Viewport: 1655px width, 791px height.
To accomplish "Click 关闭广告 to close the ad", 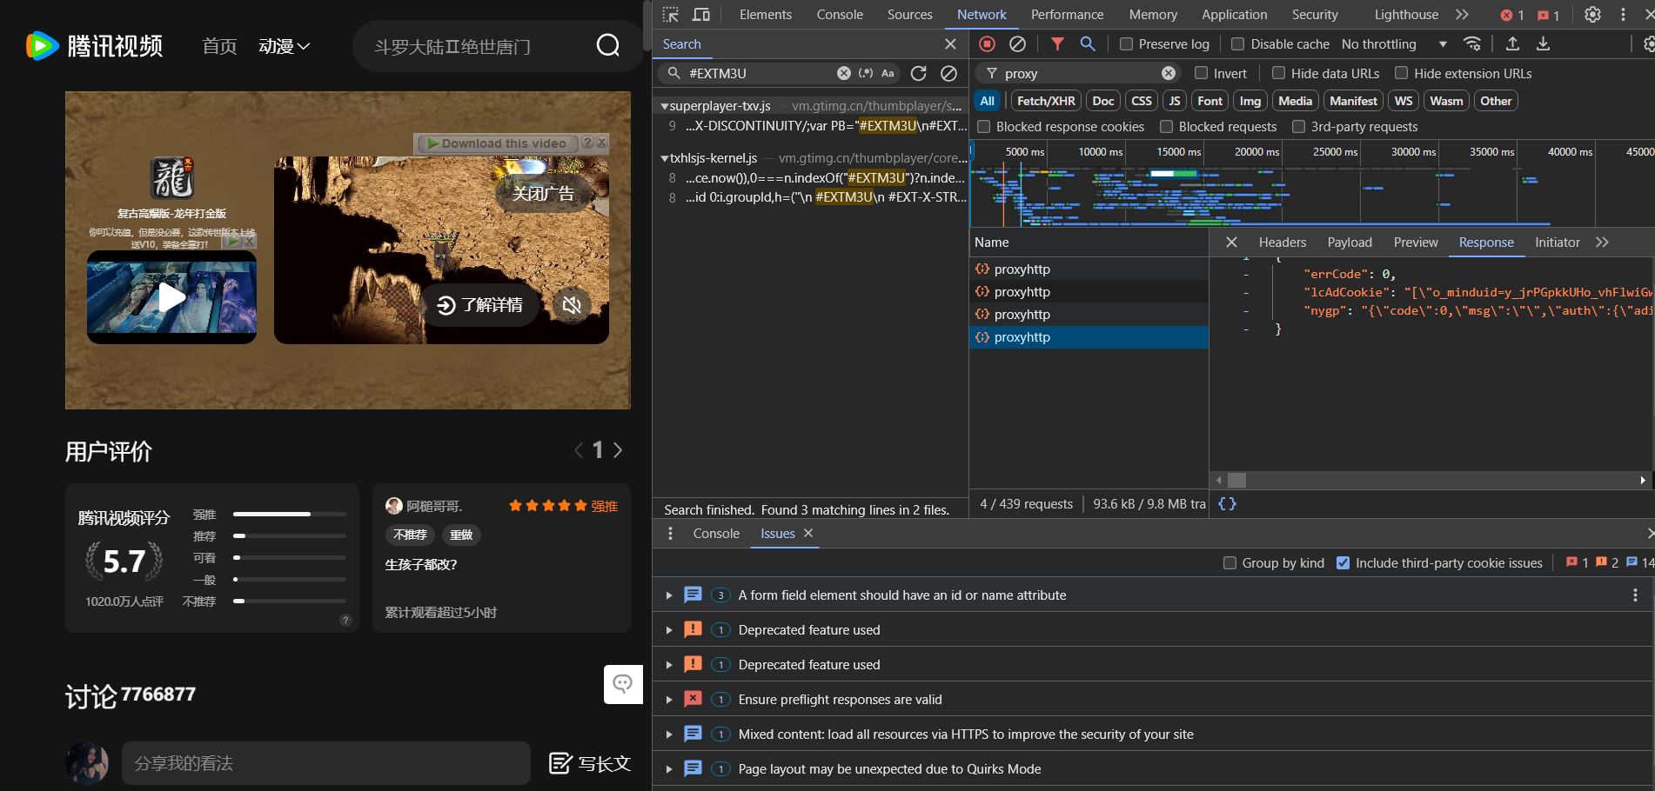I will click(543, 193).
